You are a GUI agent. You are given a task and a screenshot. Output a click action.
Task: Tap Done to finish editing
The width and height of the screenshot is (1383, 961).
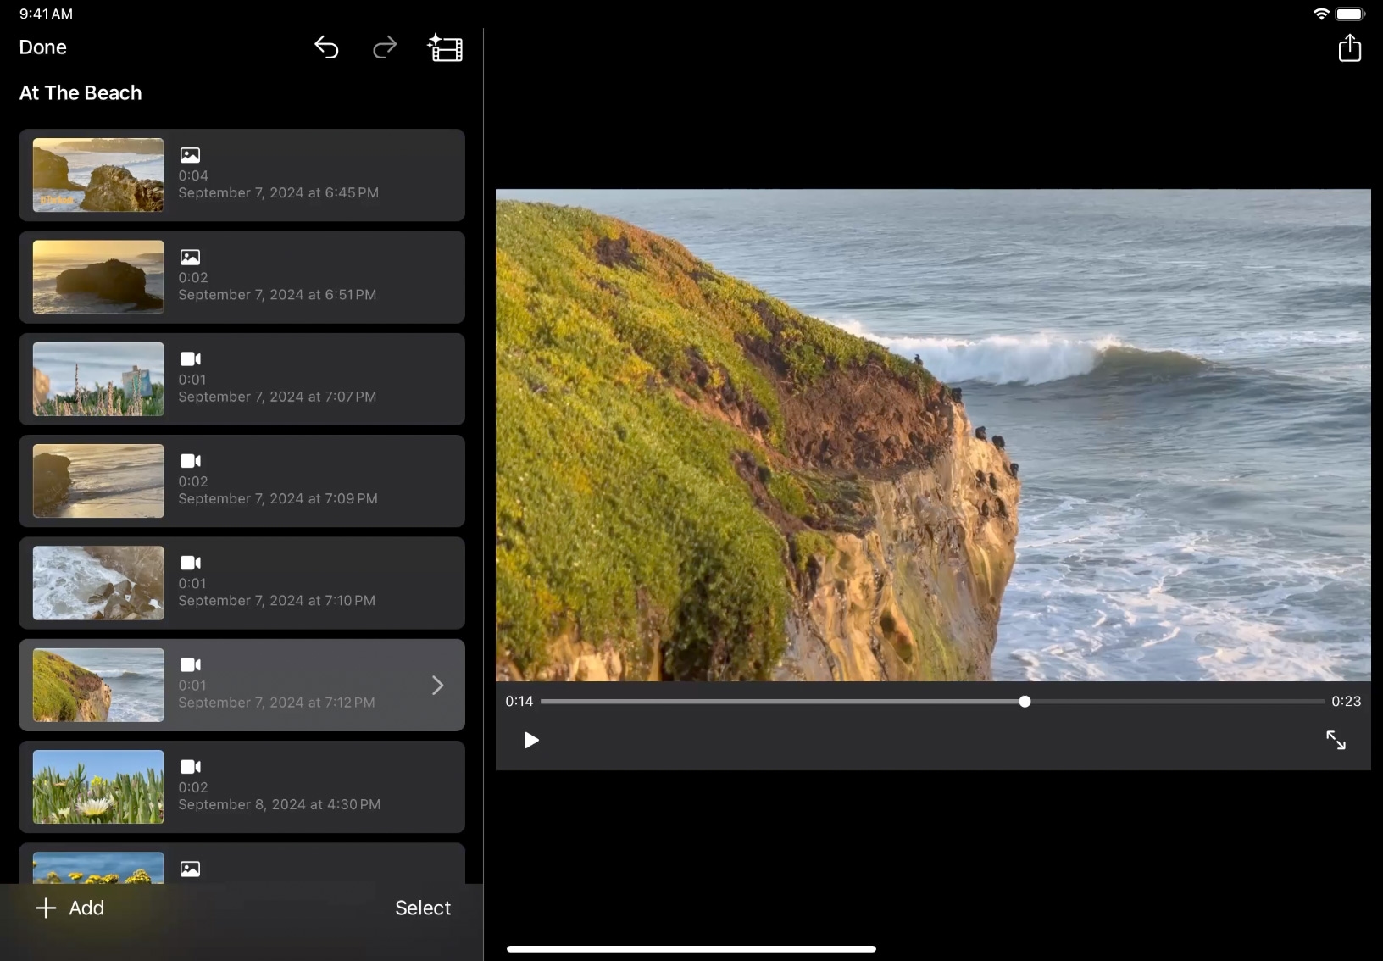(43, 47)
